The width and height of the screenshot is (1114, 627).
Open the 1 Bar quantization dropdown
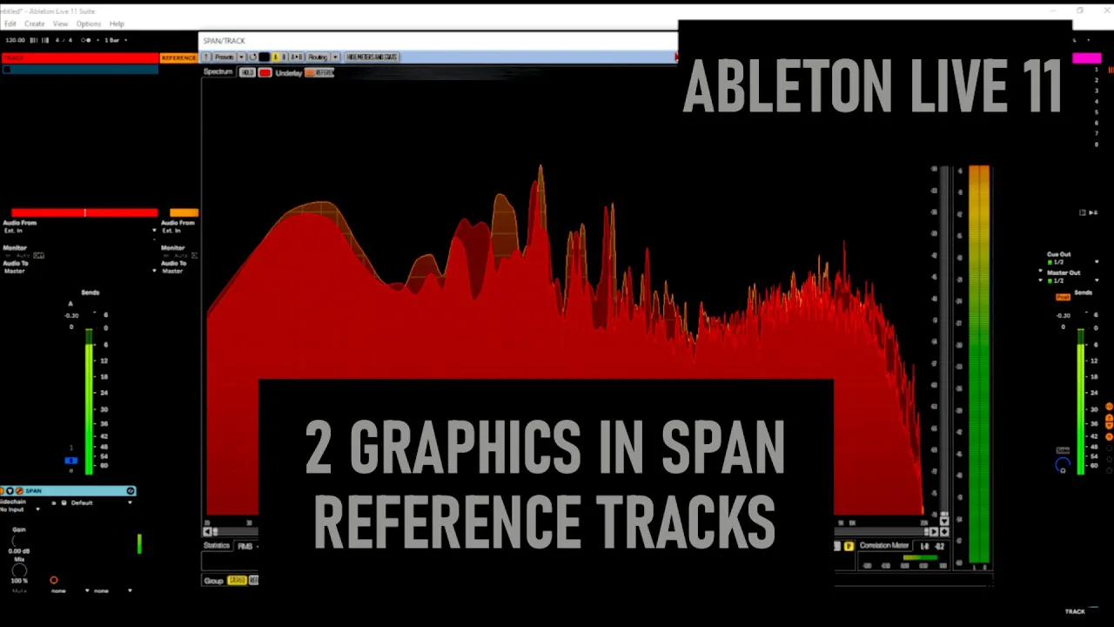point(117,40)
